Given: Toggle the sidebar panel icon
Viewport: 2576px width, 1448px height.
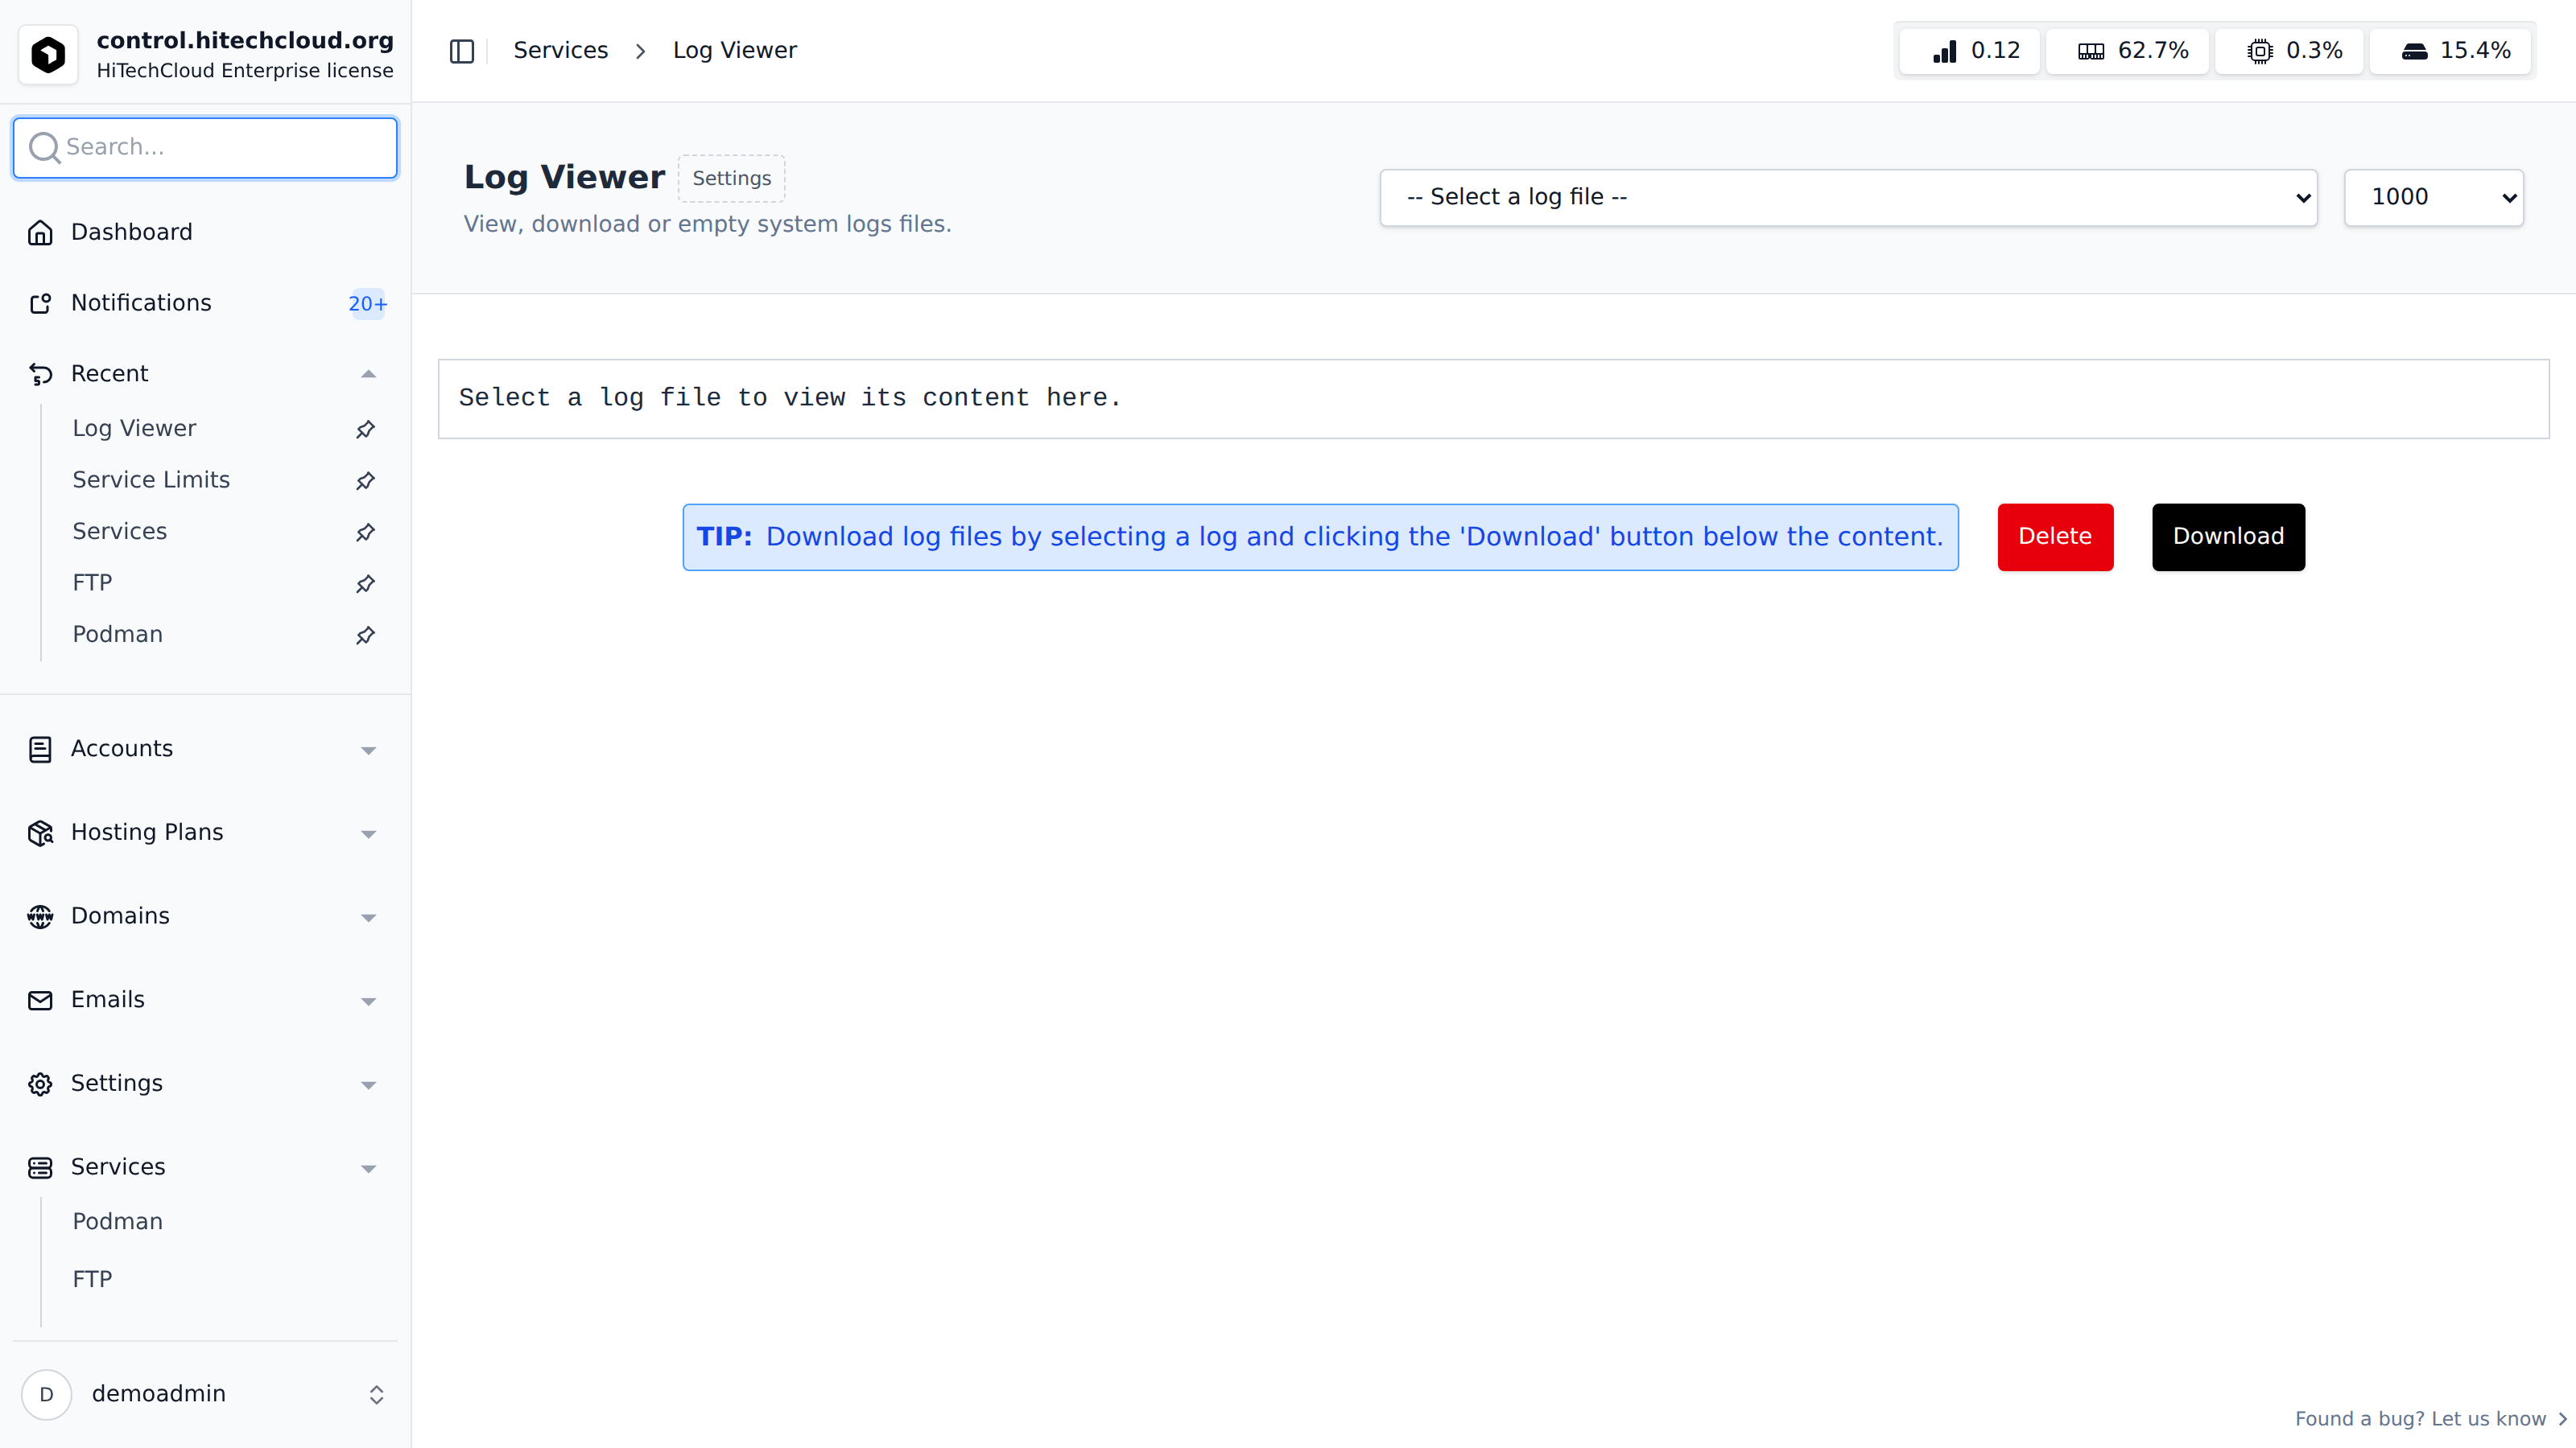Looking at the screenshot, I should pyautogui.click(x=461, y=51).
